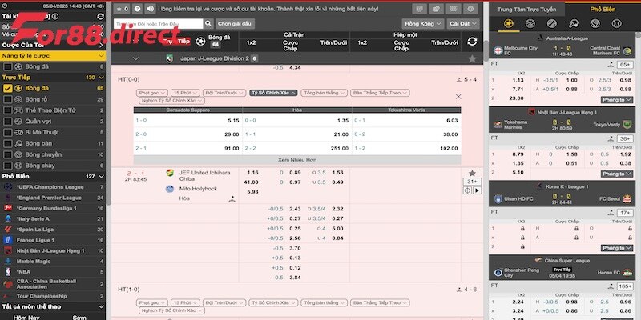Screen dimensions: 641x320
Task: Uncheck the Bóng đá live checkbox
Action: [x=7, y=88]
